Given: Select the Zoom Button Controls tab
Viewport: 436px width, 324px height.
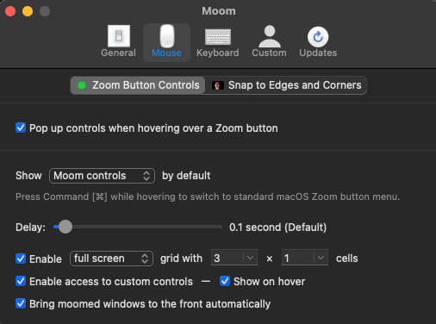Looking at the screenshot, I should [138, 85].
